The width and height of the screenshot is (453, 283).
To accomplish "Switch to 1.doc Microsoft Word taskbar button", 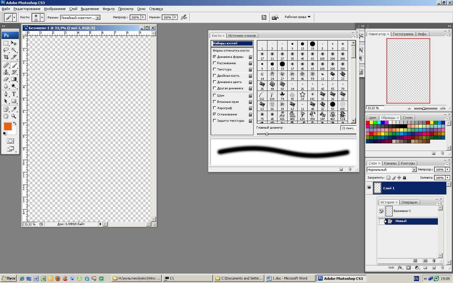I will point(290,278).
